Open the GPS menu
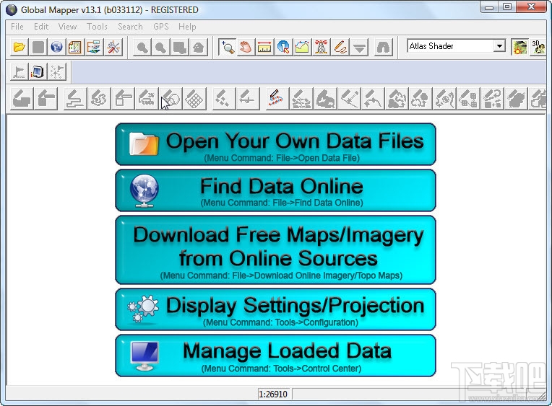 (161, 27)
